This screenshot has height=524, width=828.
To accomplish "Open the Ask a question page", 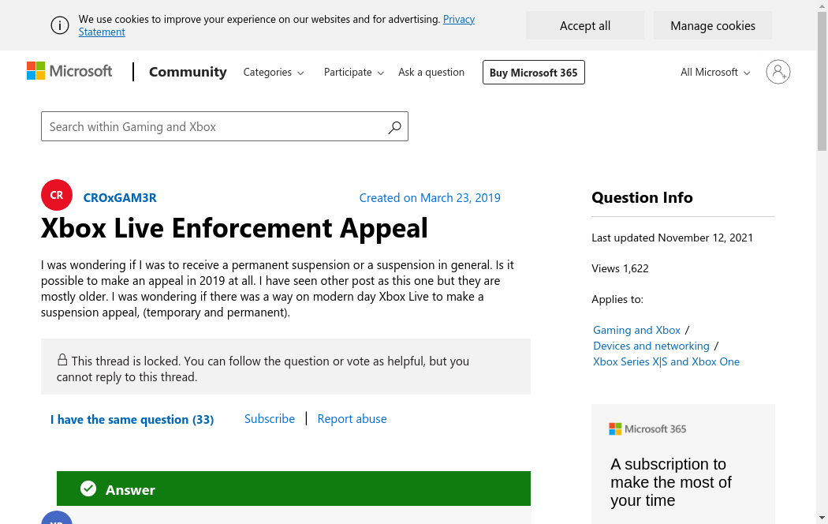I will click(431, 73).
